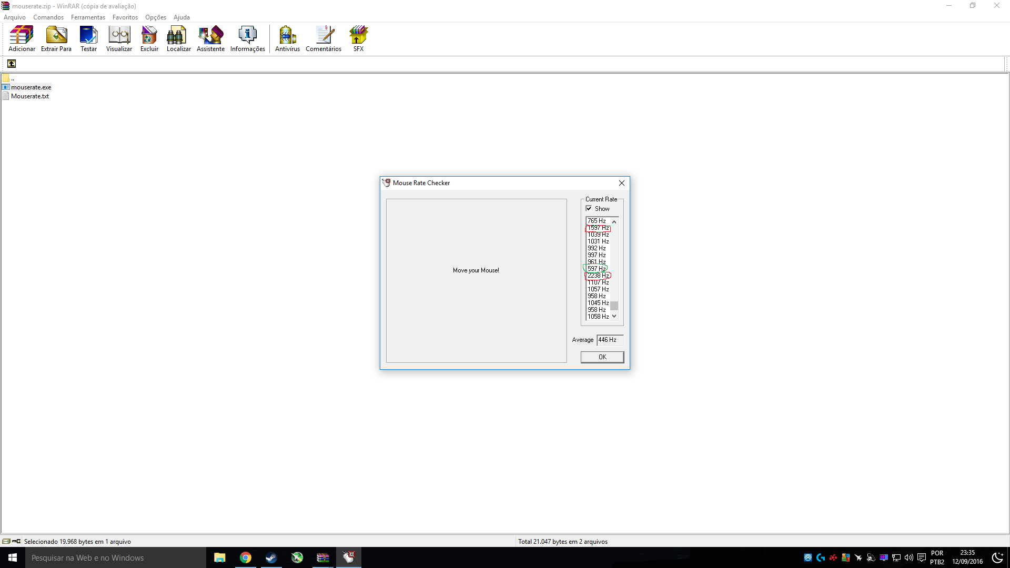1010x568 pixels.
Task: Click the rate list scroll-down arrow
Action: (614, 316)
